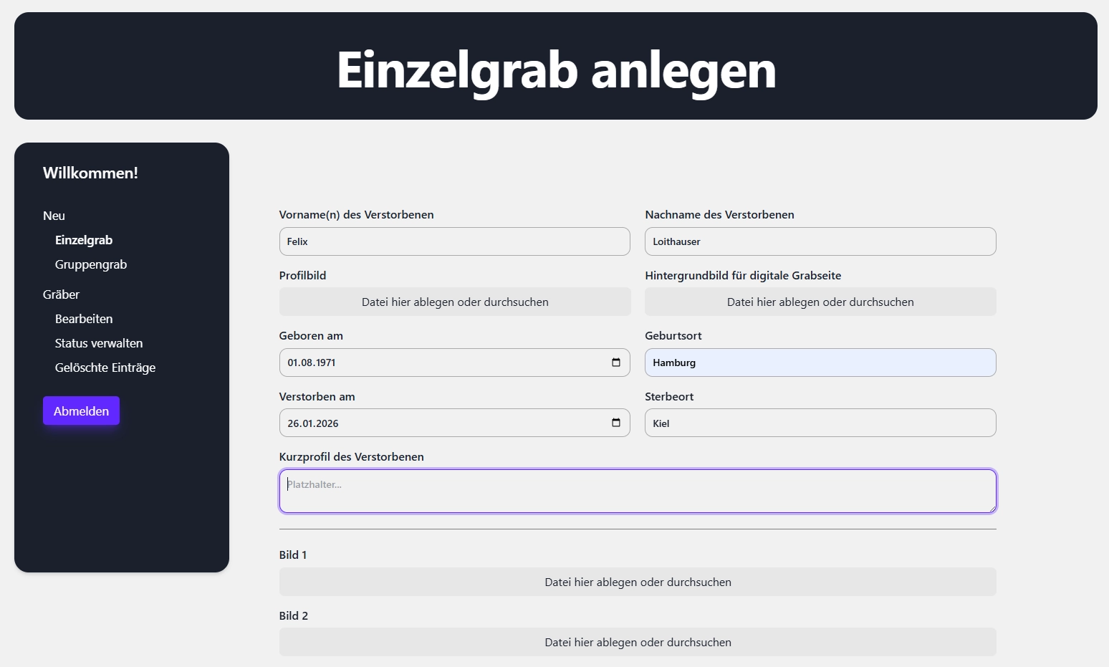Click the Geburtsort label
This screenshot has height=667, width=1109.
pyautogui.click(x=673, y=335)
